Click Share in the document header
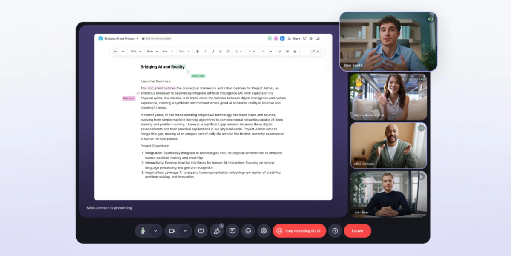The image size is (511, 256). point(294,38)
